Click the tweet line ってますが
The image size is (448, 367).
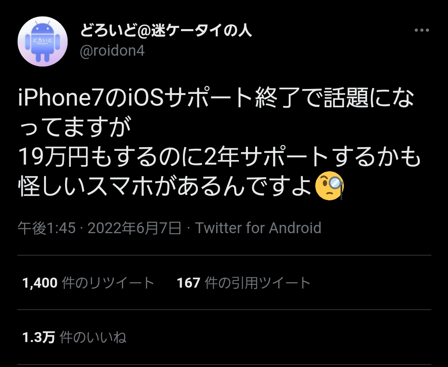(75, 128)
